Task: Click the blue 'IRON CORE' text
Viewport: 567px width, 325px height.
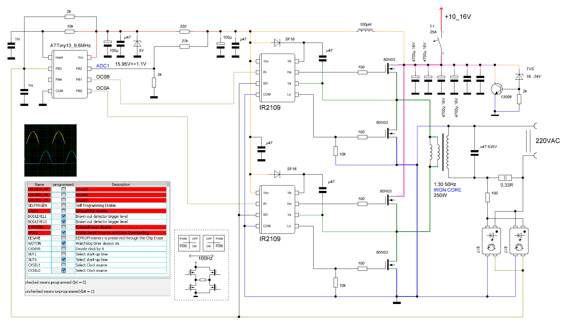Action: point(448,190)
